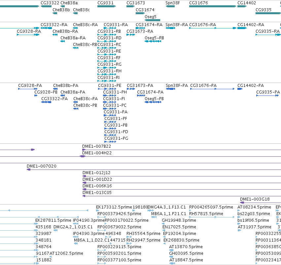Click the long arrow glyph under CG31676

click(213, 6)
